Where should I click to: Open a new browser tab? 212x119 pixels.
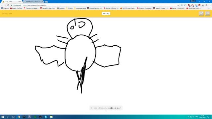(46, 2)
